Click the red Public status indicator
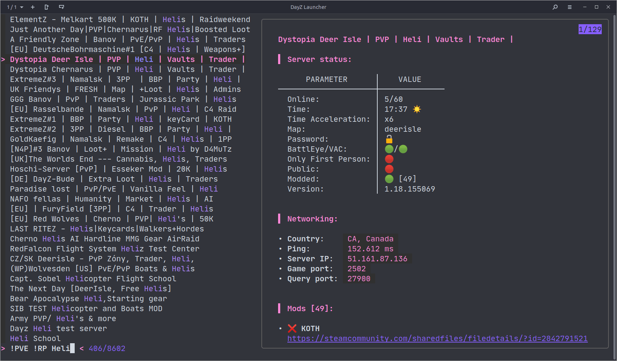617x361 pixels. [x=389, y=169]
